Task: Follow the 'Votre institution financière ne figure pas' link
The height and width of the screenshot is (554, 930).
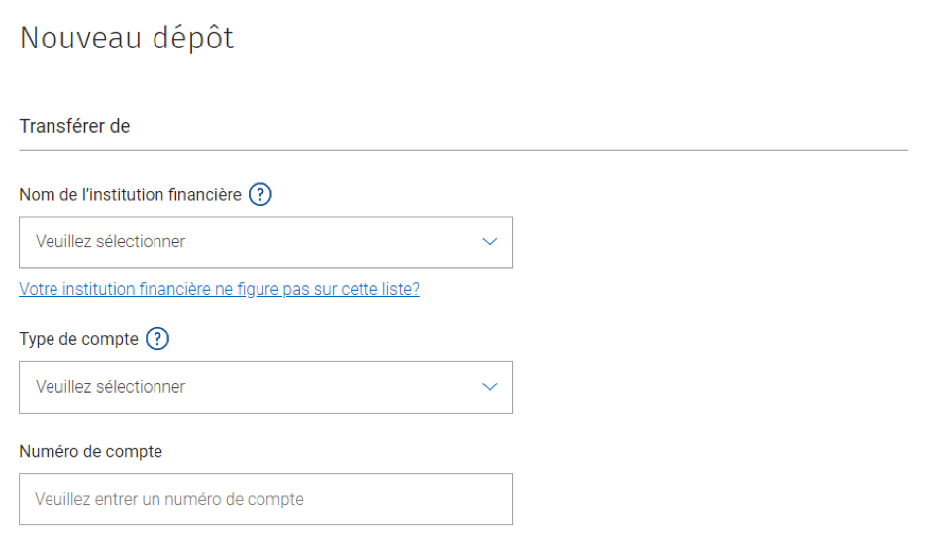Action: [x=220, y=289]
